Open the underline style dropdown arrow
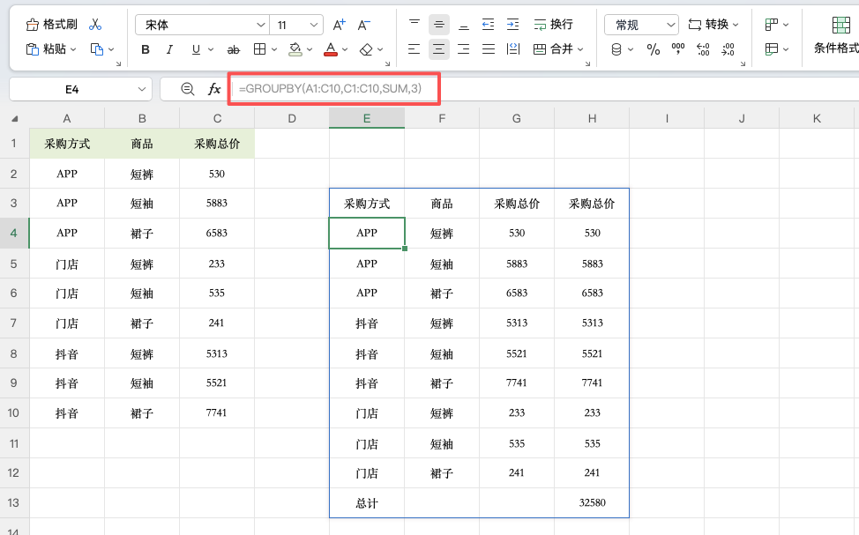The height and width of the screenshot is (535, 859). [x=211, y=50]
